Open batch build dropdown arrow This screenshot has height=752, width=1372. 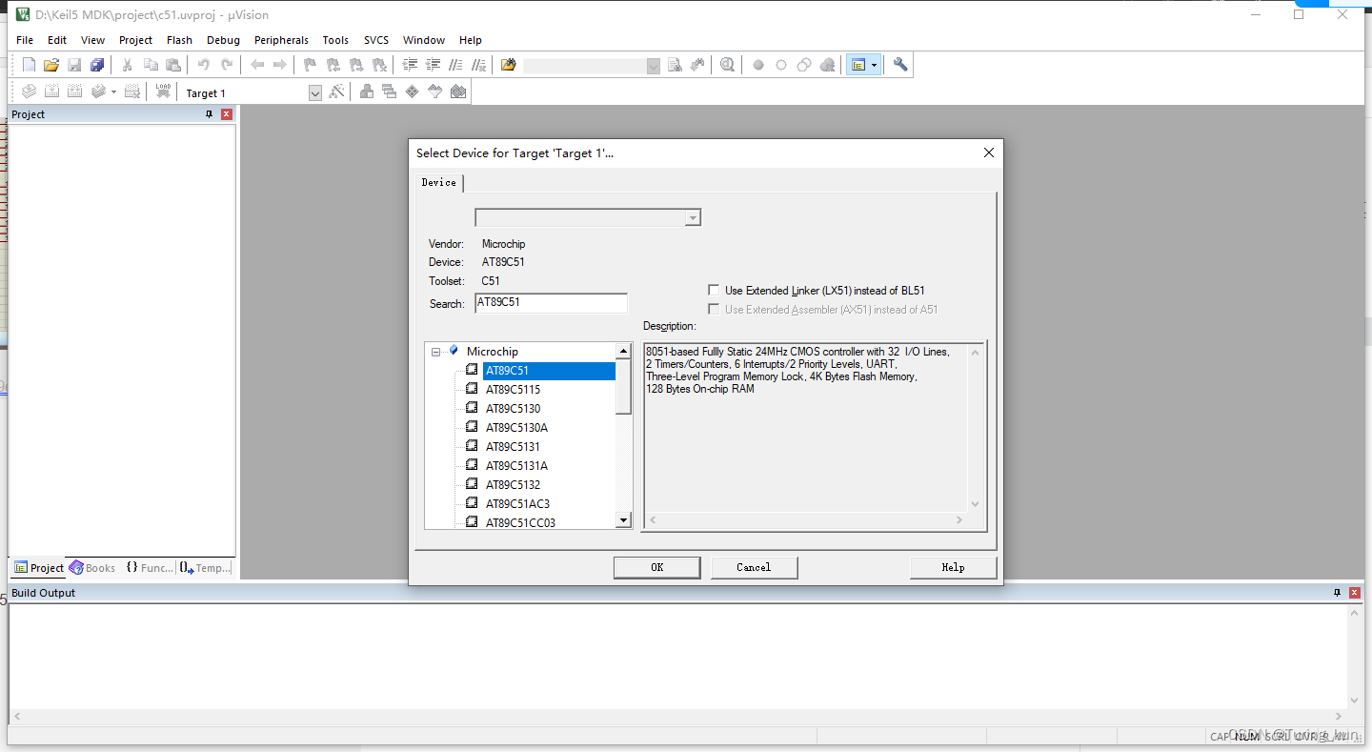coord(113,91)
